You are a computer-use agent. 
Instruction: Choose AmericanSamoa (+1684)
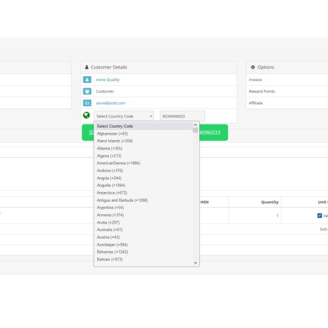click(x=144, y=163)
